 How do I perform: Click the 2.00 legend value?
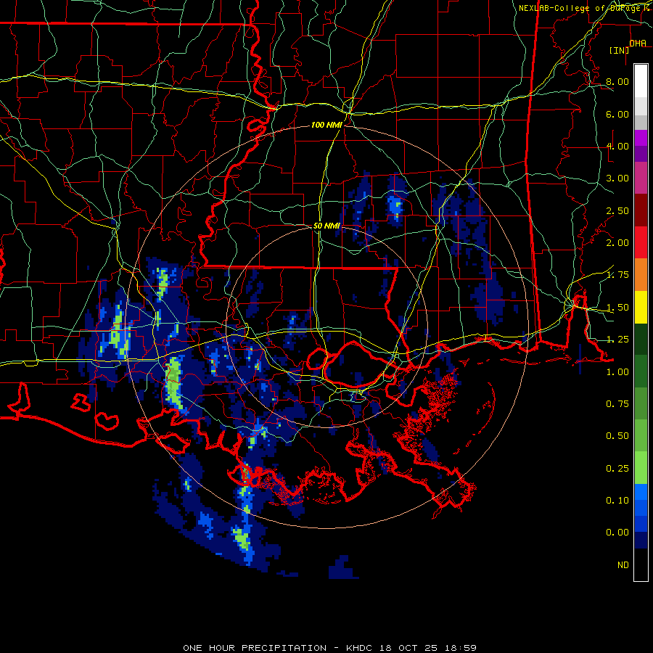[x=617, y=243]
